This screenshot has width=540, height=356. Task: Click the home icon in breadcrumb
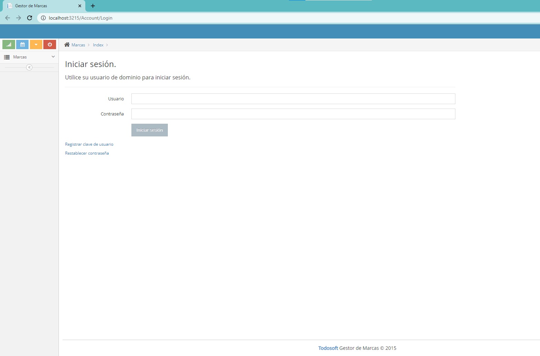coord(67,45)
